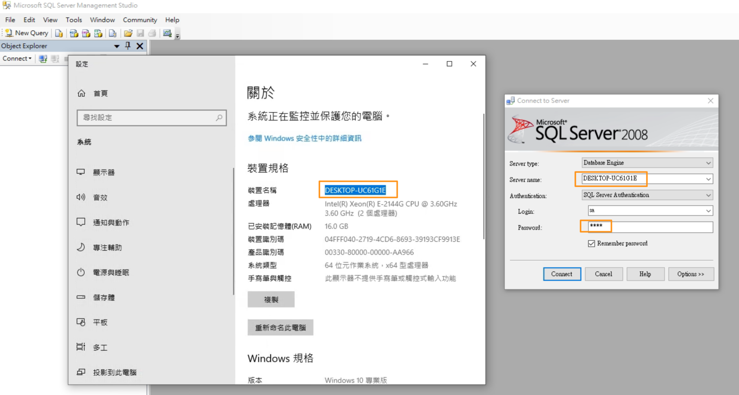The image size is (739, 395).
Task: Click the Connect Object Explorer icon
Action: click(43, 59)
